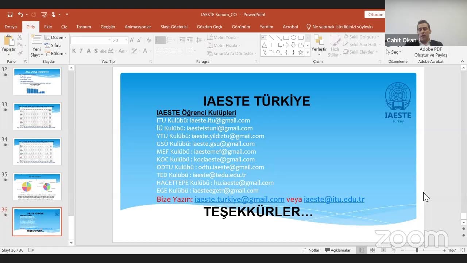
Task: Click the iaeste.turkiye@gmail.com link
Action: pos(239,199)
